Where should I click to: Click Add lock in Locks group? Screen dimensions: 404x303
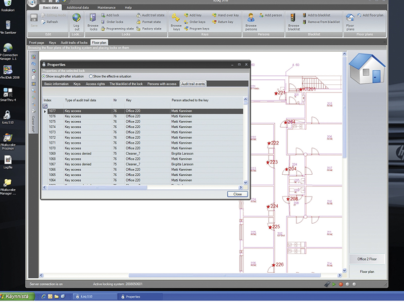pyautogui.click(x=110, y=15)
